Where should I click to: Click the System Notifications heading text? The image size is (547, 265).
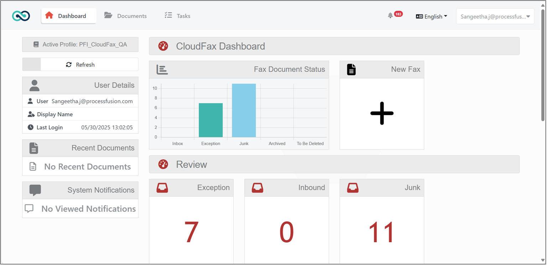pyautogui.click(x=101, y=190)
